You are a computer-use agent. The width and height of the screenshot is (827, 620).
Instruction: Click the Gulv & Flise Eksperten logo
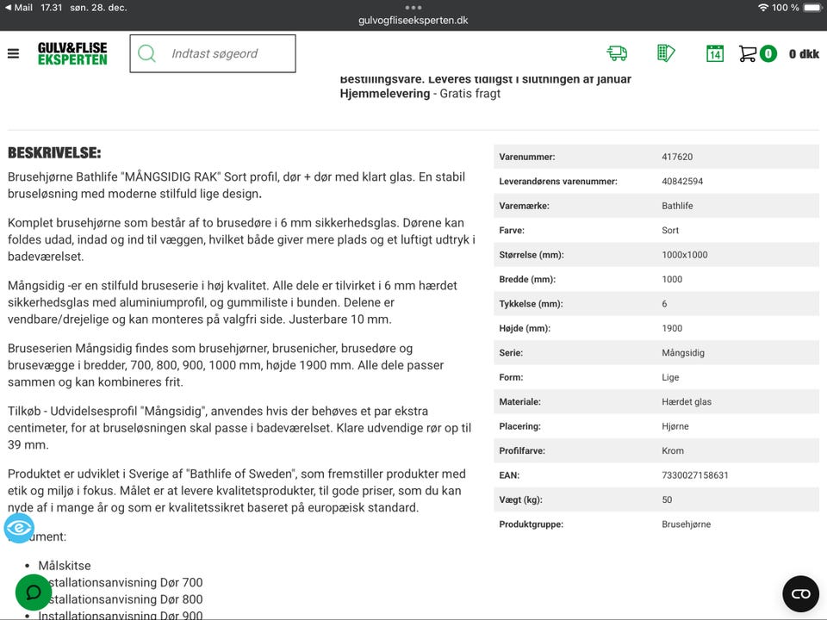point(72,53)
